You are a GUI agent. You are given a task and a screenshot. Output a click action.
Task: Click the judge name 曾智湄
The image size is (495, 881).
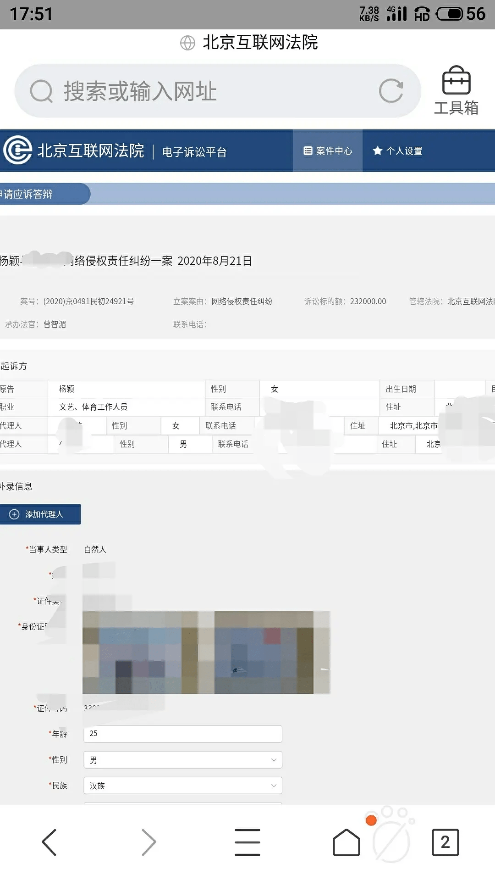[x=55, y=324]
